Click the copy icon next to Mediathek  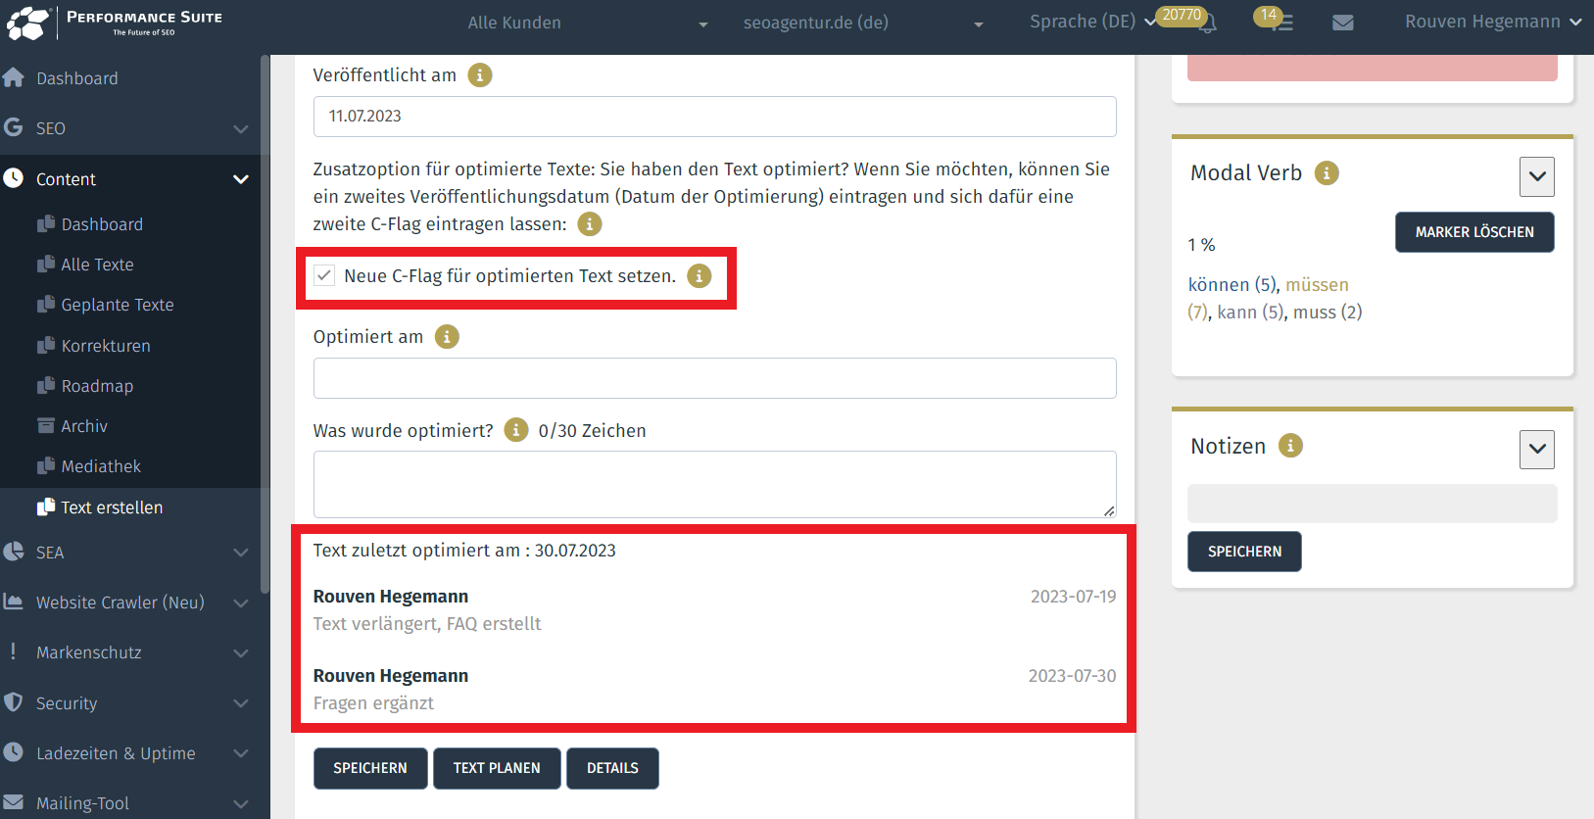click(x=46, y=465)
